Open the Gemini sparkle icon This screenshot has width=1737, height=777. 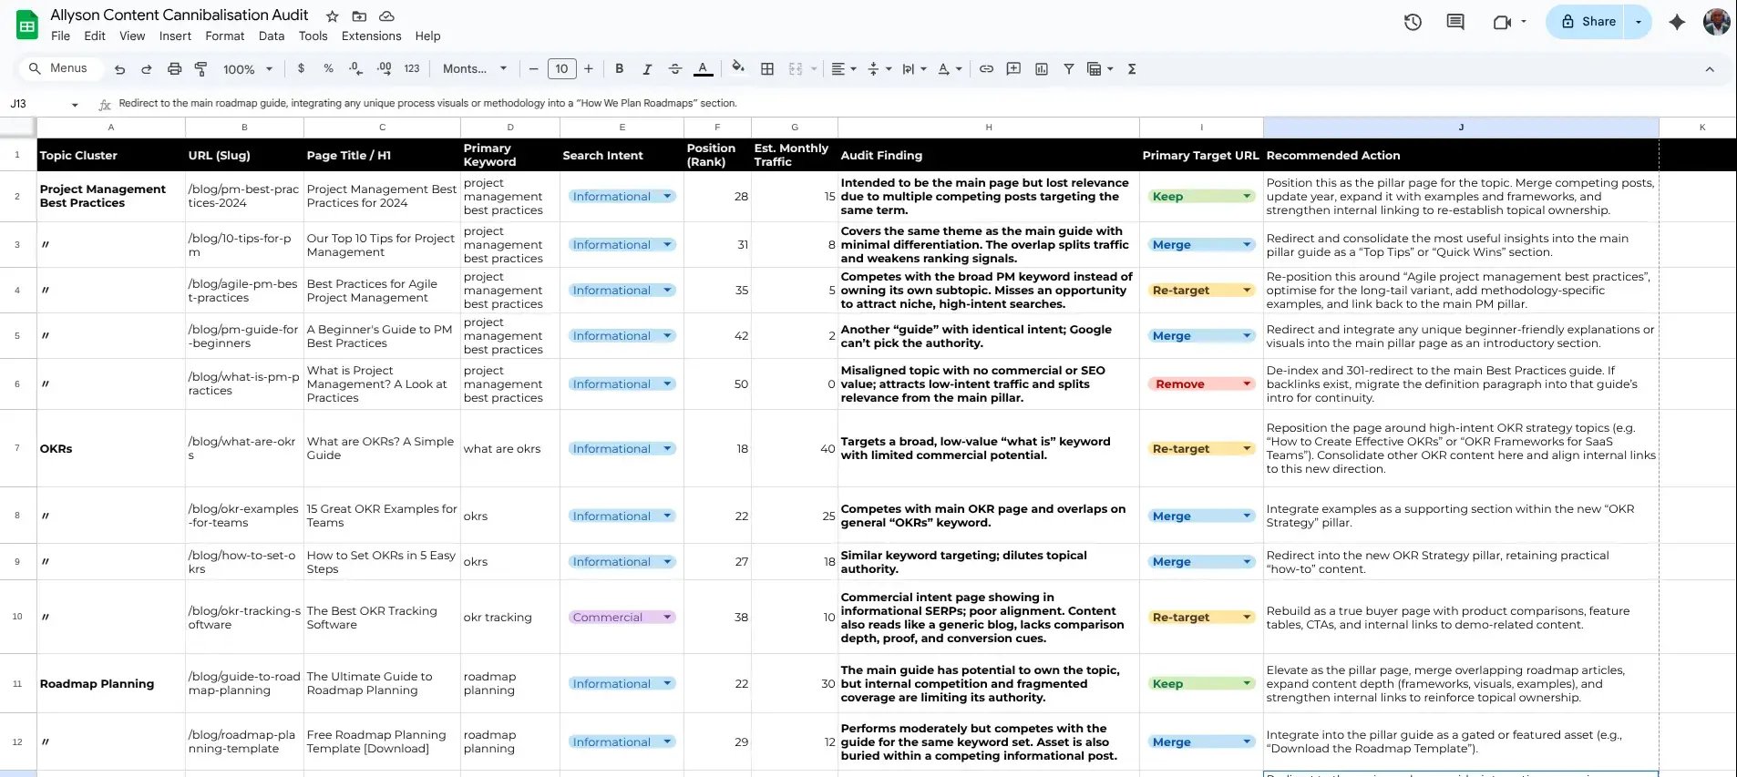pyautogui.click(x=1677, y=22)
